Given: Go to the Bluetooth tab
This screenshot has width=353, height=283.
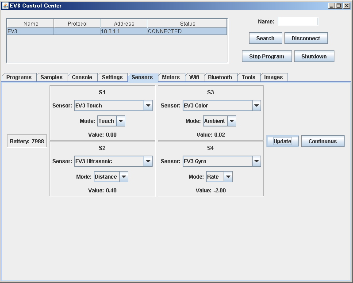Looking at the screenshot, I should coord(220,77).
